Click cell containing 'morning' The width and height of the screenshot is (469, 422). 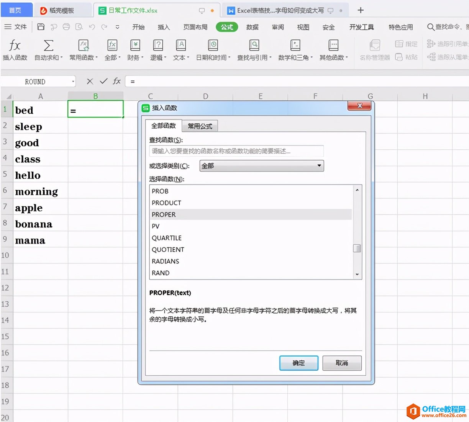41,191
